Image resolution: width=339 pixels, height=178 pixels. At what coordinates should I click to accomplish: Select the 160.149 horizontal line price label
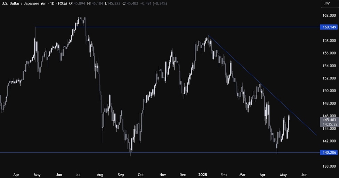point(329,27)
